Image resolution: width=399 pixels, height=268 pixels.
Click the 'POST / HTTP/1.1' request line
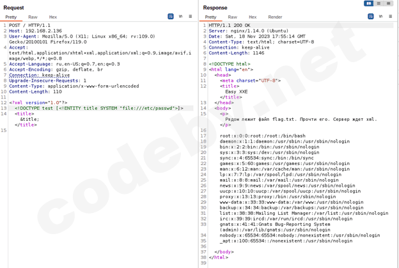click(30, 25)
